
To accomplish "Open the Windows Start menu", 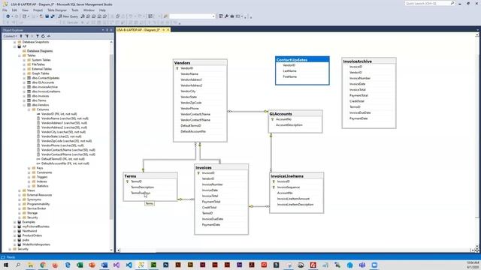I will (x=5, y=265).
